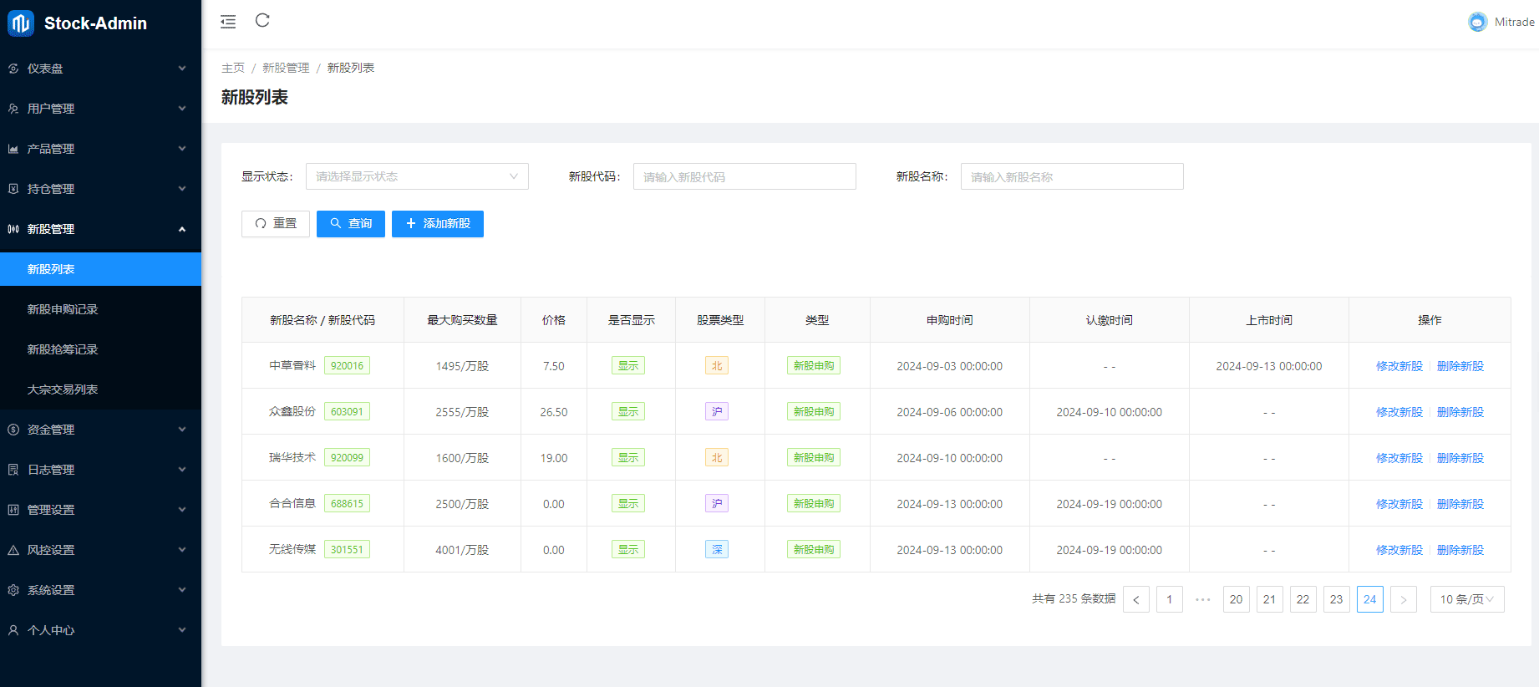Click stock code tag 920016

click(x=347, y=366)
